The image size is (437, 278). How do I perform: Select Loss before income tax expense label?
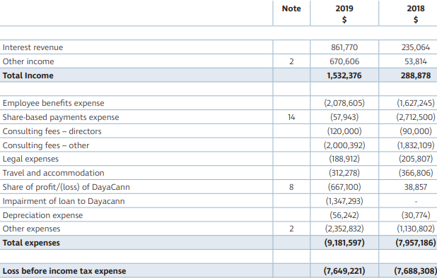click(64, 271)
